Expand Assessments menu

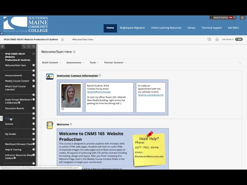point(75,62)
